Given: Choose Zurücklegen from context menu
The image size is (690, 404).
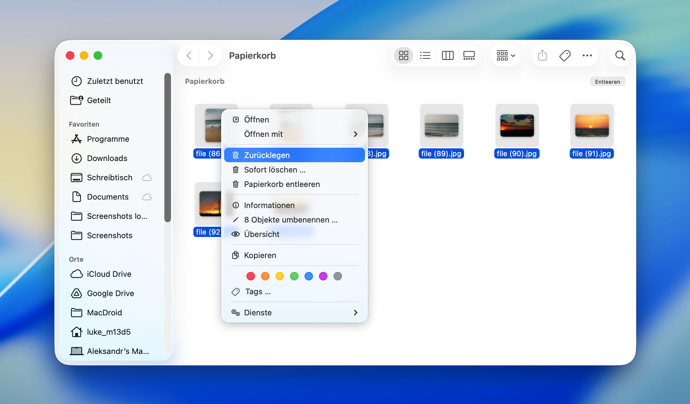Looking at the screenshot, I should (x=294, y=155).
